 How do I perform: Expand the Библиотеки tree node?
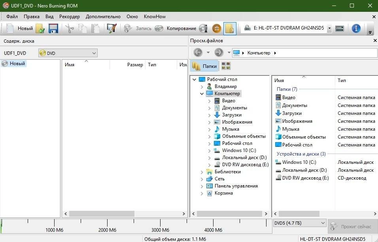click(202, 172)
